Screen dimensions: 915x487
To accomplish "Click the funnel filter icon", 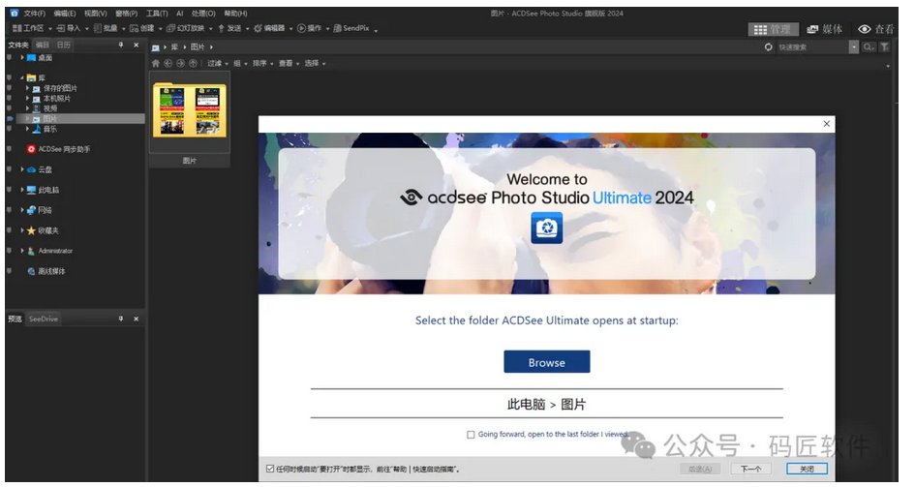I will 885,47.
